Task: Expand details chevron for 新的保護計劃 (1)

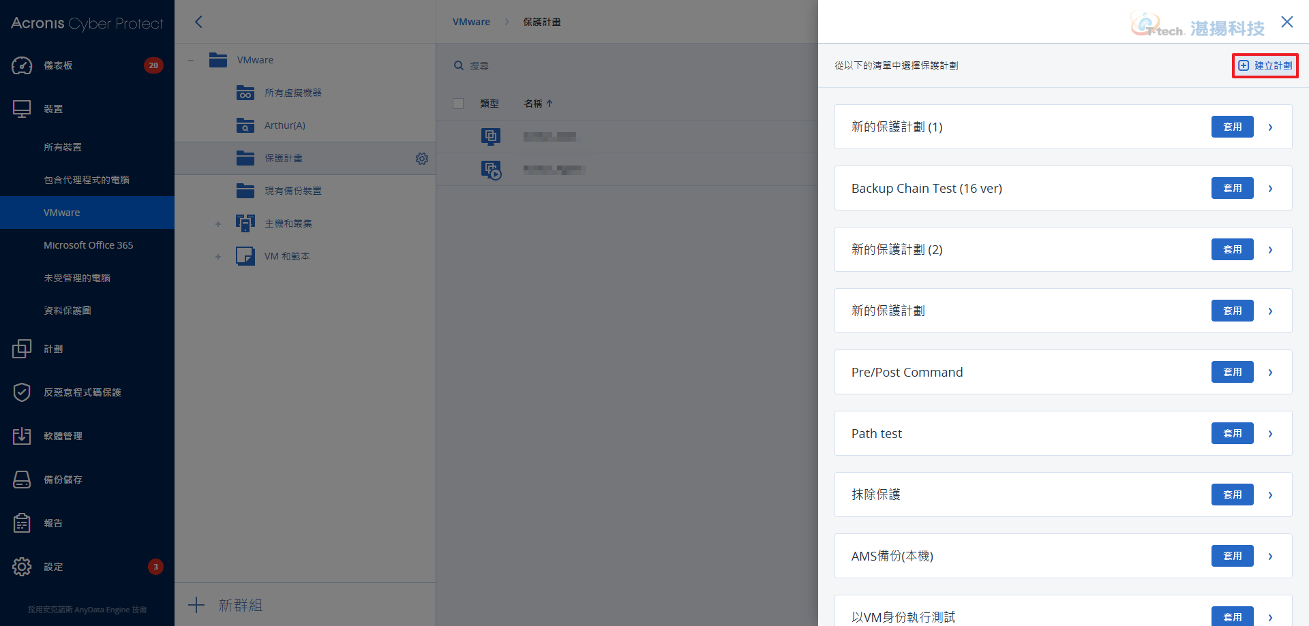Action: click(x=1271, y=127)
